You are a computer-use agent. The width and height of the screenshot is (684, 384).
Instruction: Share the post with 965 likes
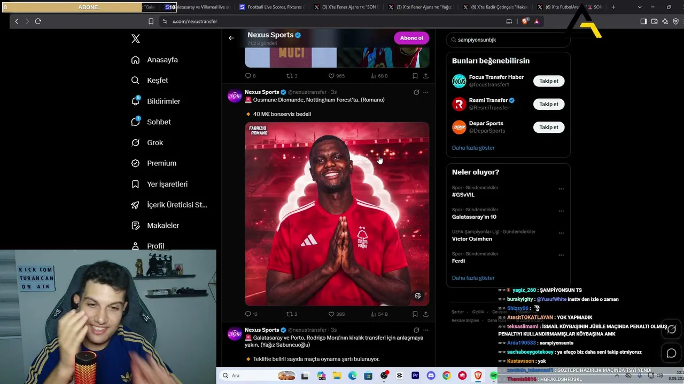tap(426, 76)
